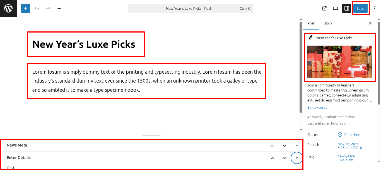Screen dimensions: 381x171
Task: Click the WordPress logo icon
Action: [8, 8]
